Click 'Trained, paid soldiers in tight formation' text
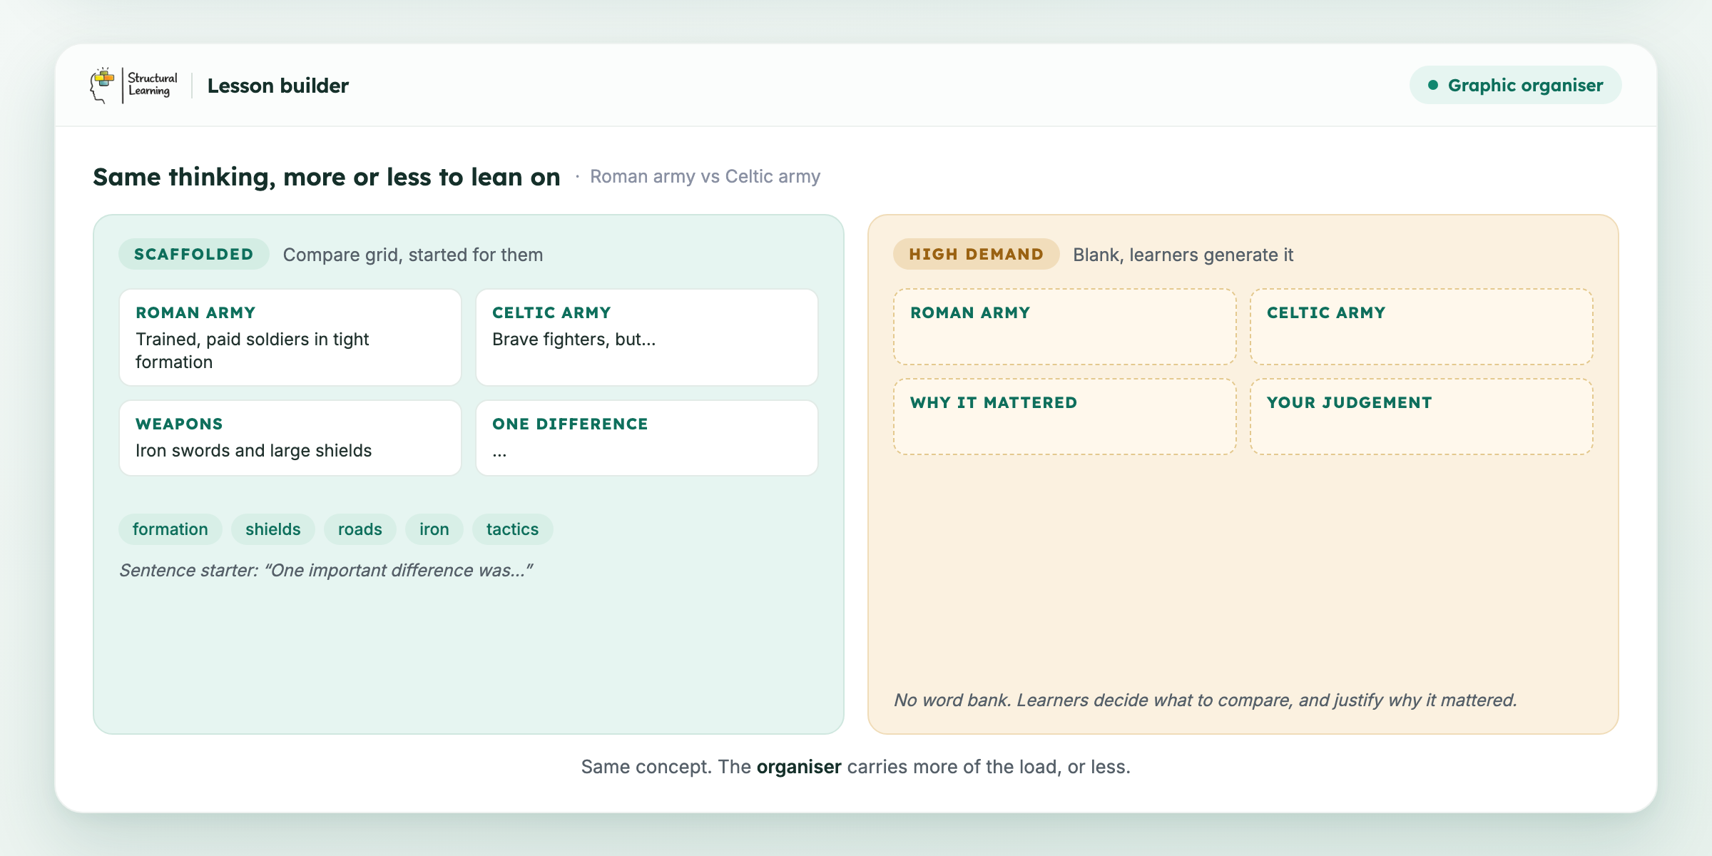Viewport: 1712px width, 856px height. (x=253, y=350)
